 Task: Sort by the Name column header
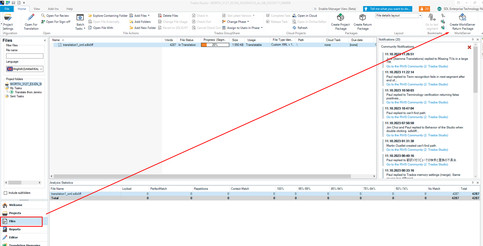(106, 40)
